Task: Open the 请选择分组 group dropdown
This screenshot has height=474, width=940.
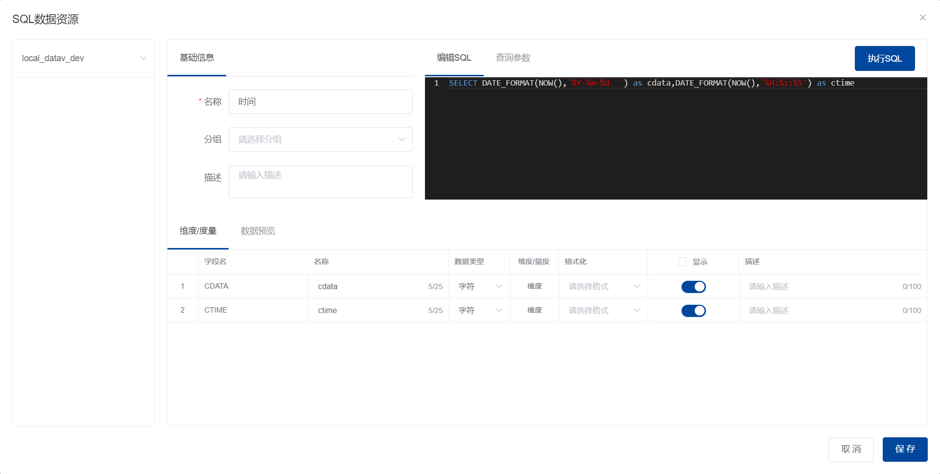Action: pos(321,139)
